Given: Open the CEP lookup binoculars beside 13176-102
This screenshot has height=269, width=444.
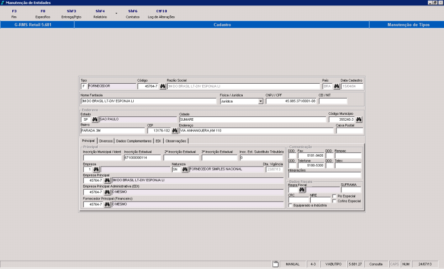Looking at the screenshot, I should 175,131.
